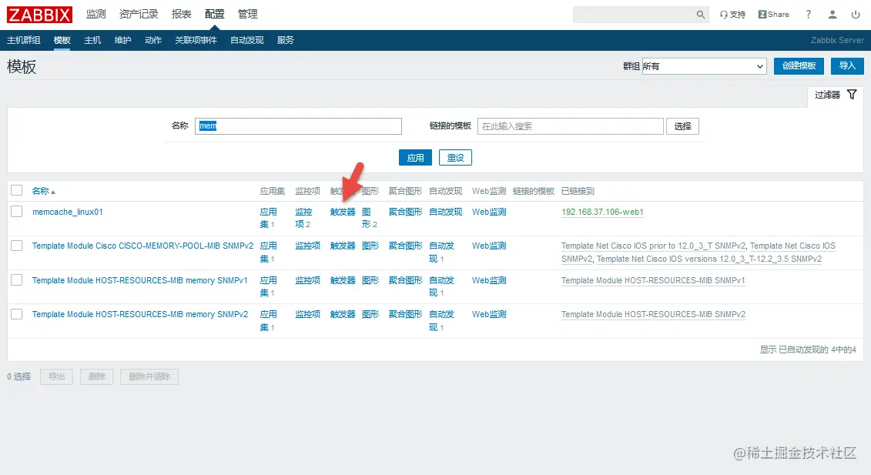871x475 pixels.
Task: Switch to the 自动发现 submenu tab
Action: tap(246, 40)
